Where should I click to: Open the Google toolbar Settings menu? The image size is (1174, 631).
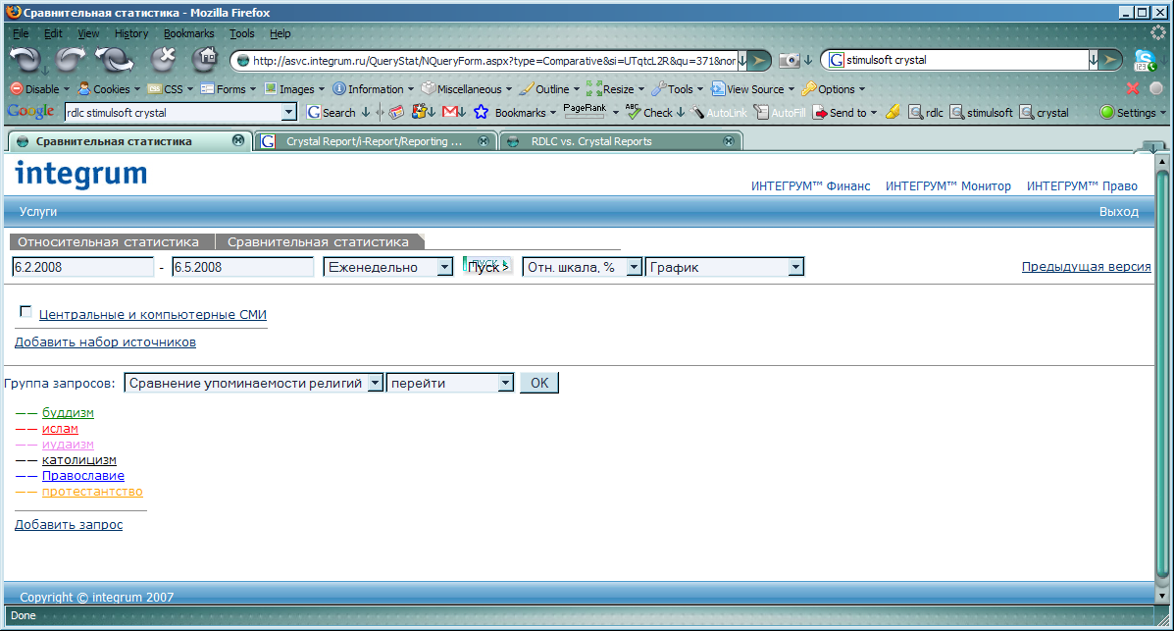(1131, 113)
